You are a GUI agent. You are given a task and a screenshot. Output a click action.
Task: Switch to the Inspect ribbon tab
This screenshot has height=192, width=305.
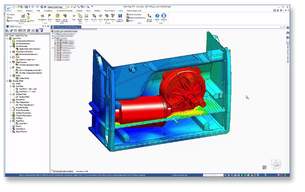(x=79, y=11)
